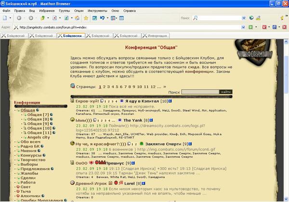Click the round icon right of Радио БК
Viewport: 289px width, 202px height.
pyautogui.click(x=42, y=146)
